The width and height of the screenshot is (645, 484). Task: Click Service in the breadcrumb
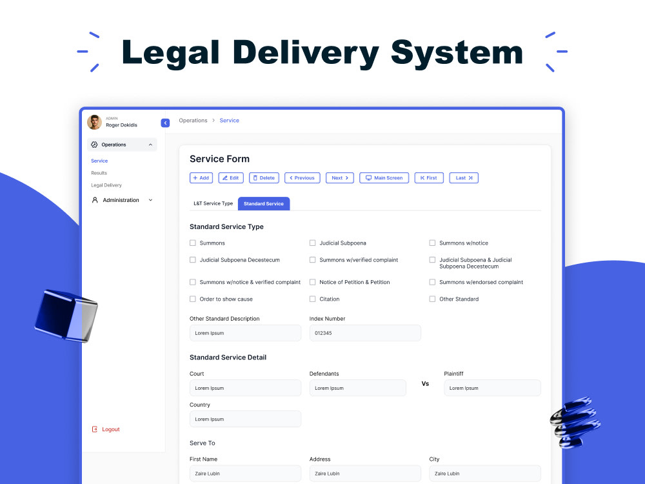(x=229, y=121)
